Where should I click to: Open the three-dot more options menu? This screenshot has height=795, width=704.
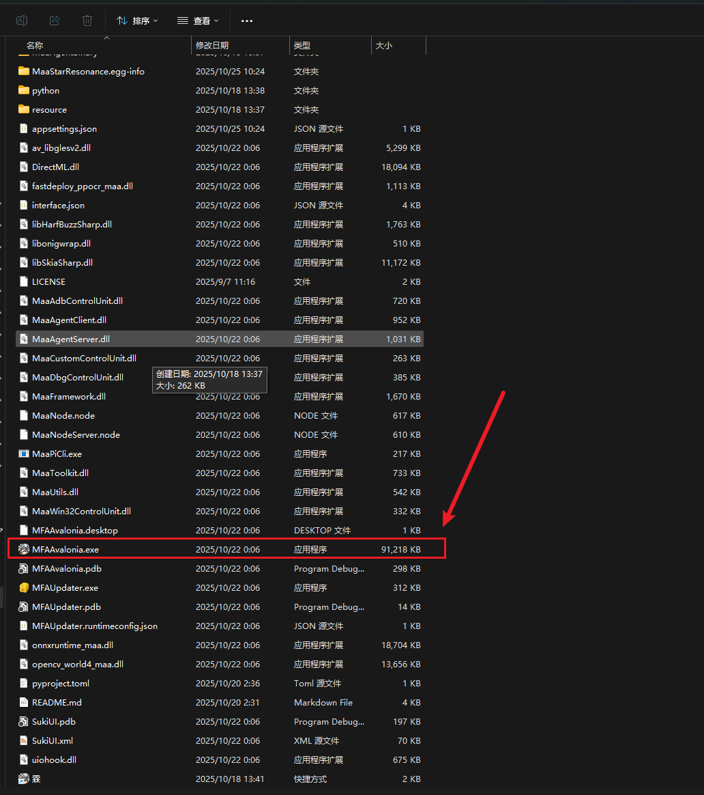click(247, 20)
